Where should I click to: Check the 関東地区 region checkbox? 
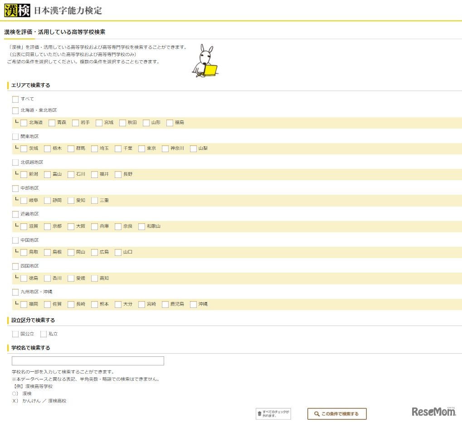tap(15, 137)
